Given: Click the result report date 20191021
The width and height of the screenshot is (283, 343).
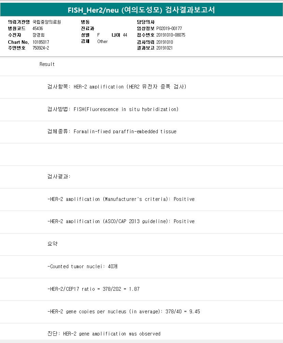Looking at the screenshot, I should (165, 48).
